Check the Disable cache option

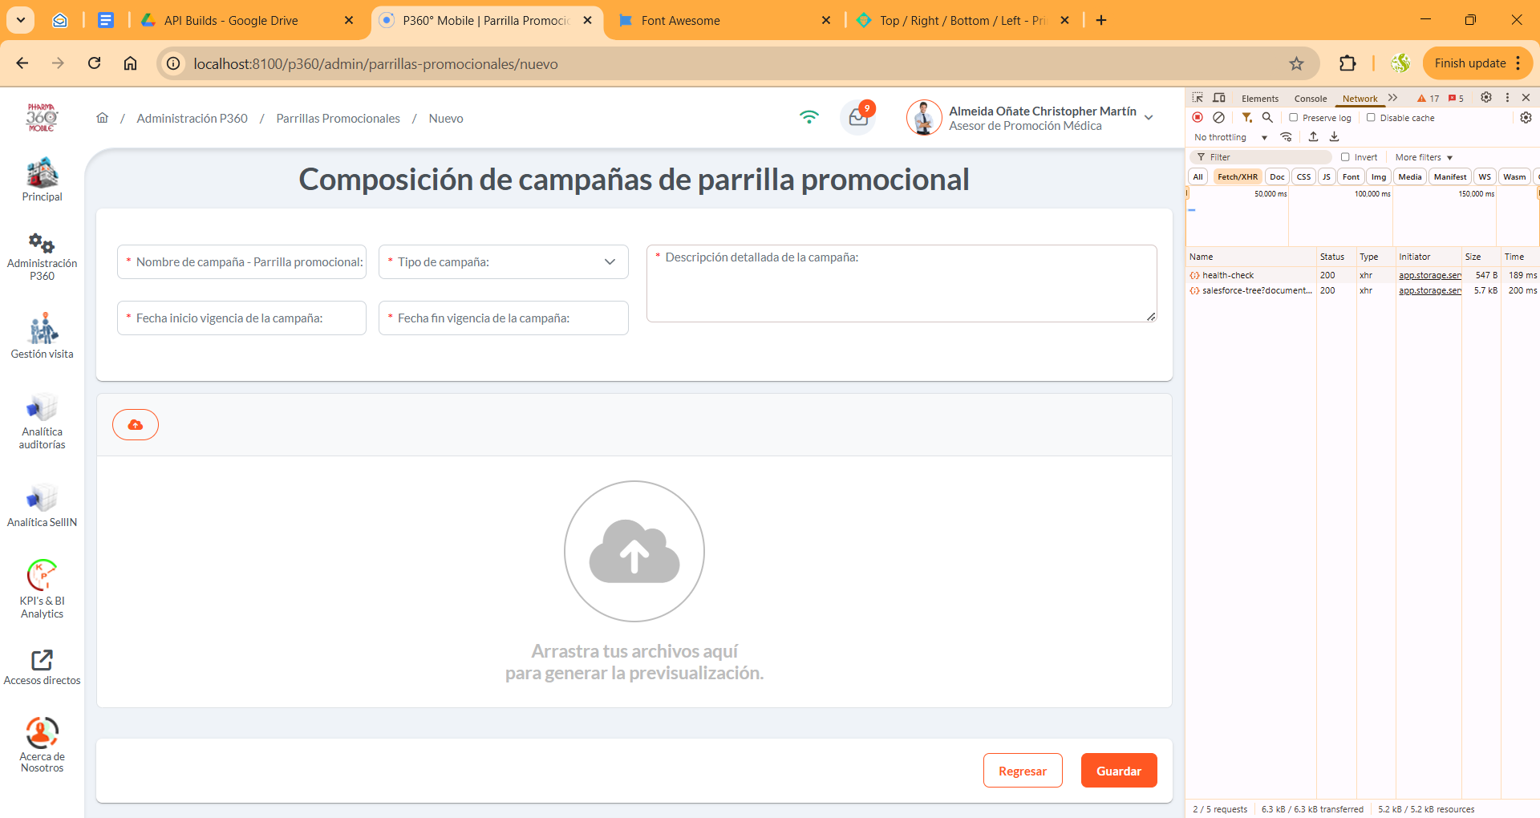coord(1371,118)
